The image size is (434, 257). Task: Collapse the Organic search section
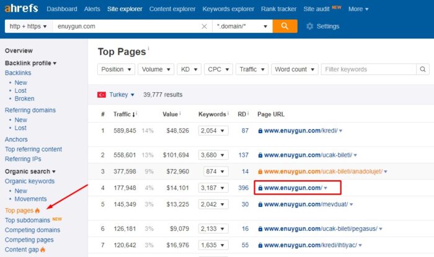[x=30, y=172]
